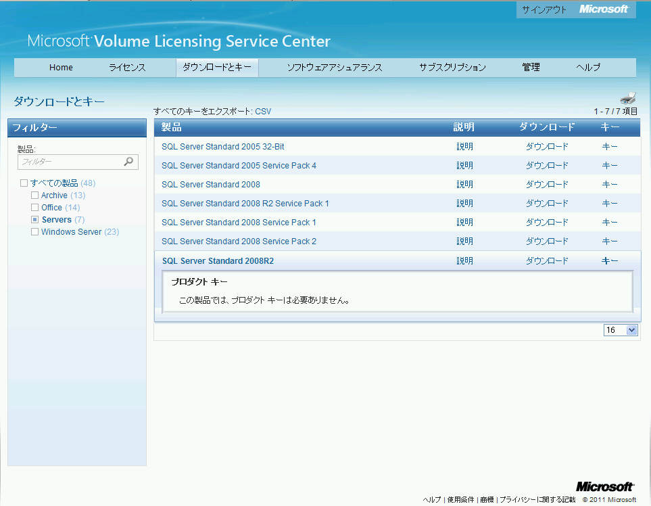Check the Office filter checkbox
Screen dimensions: 651x506
coord(35,207)
